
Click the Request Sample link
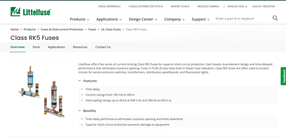click(x=208, y=6)
